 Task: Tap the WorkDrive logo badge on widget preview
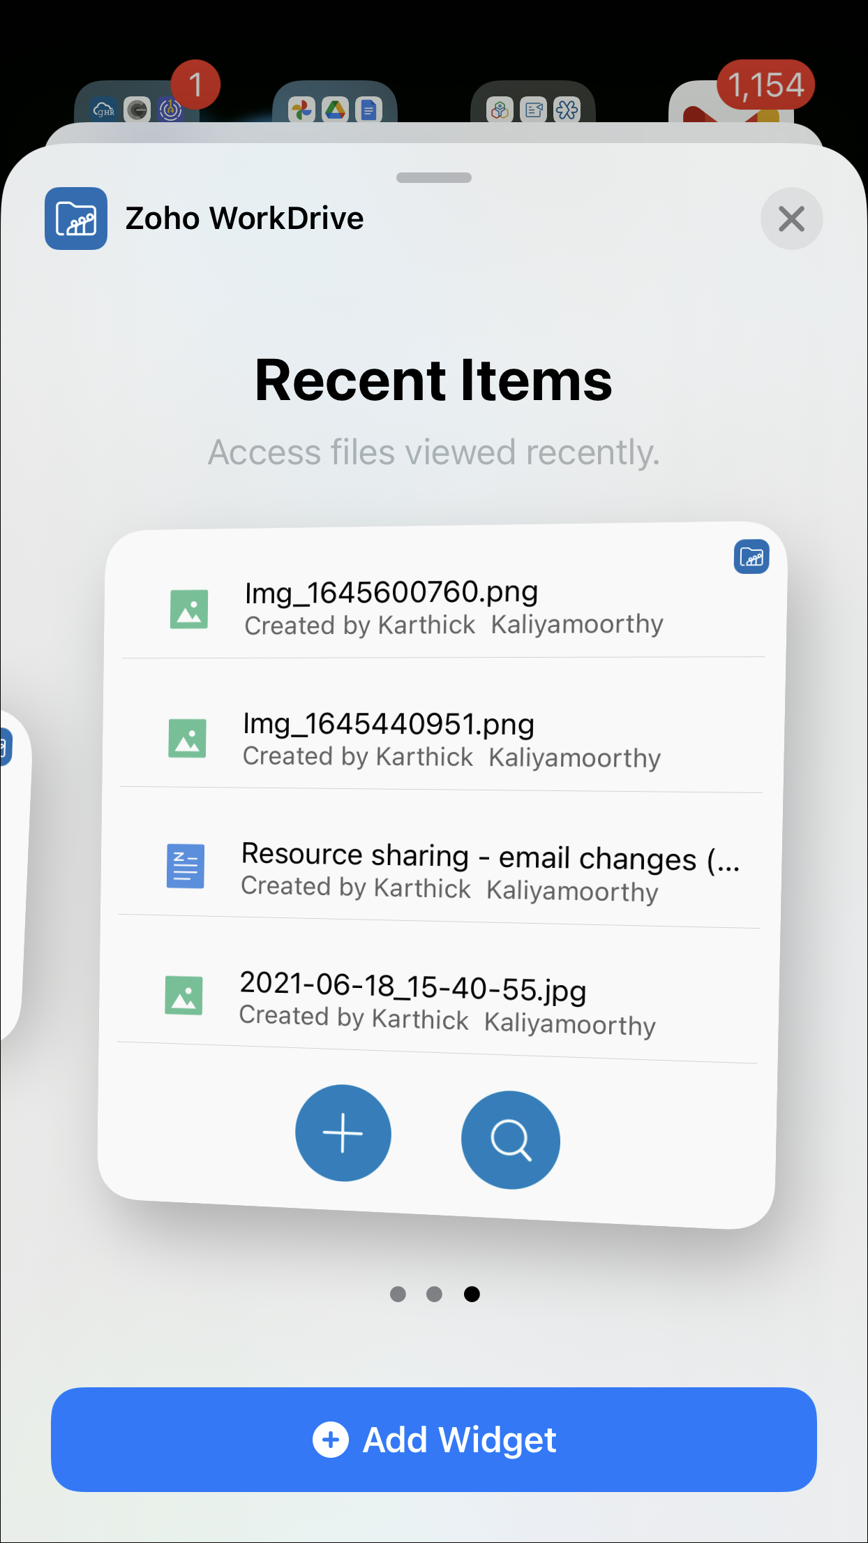751,557
